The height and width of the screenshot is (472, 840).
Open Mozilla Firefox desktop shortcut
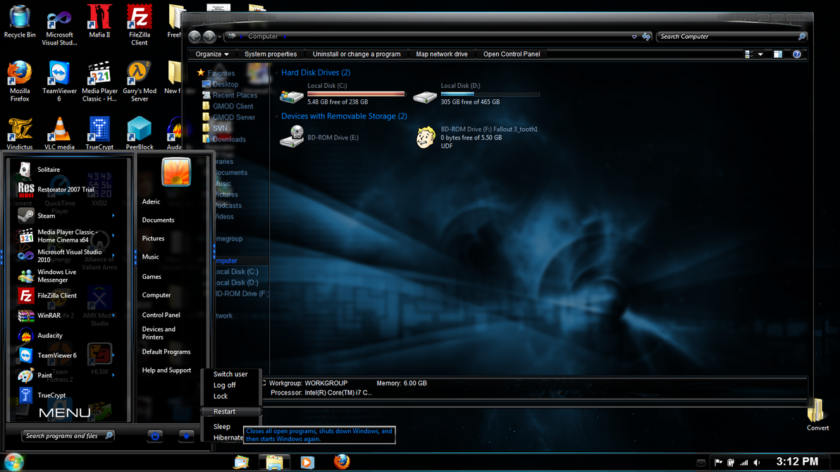tap(20, 82)
